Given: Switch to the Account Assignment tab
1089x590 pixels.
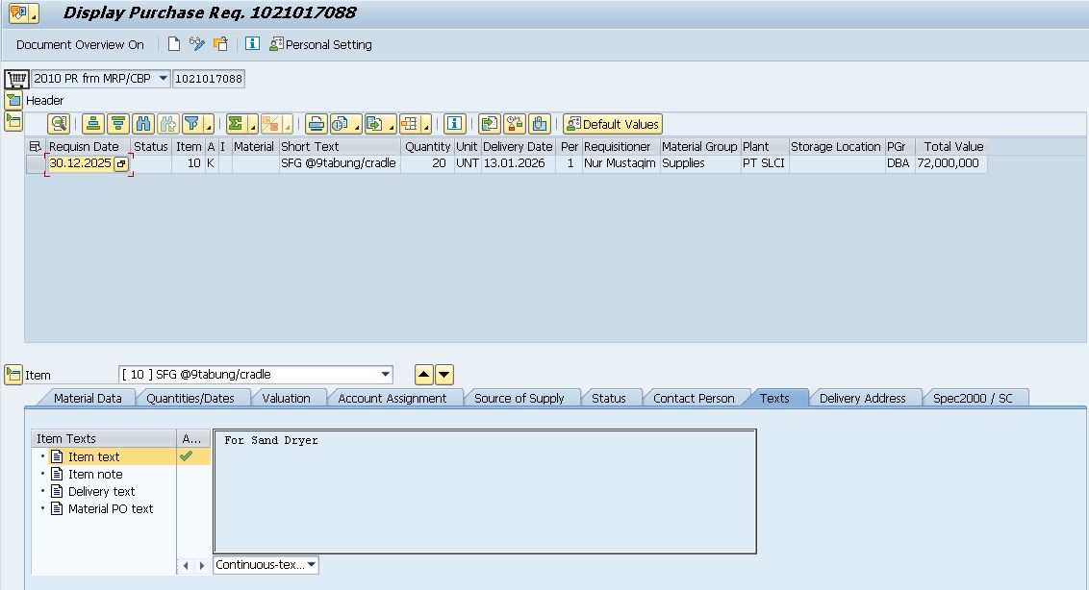Looking at the screenshot, I should [x=393, y=398].
